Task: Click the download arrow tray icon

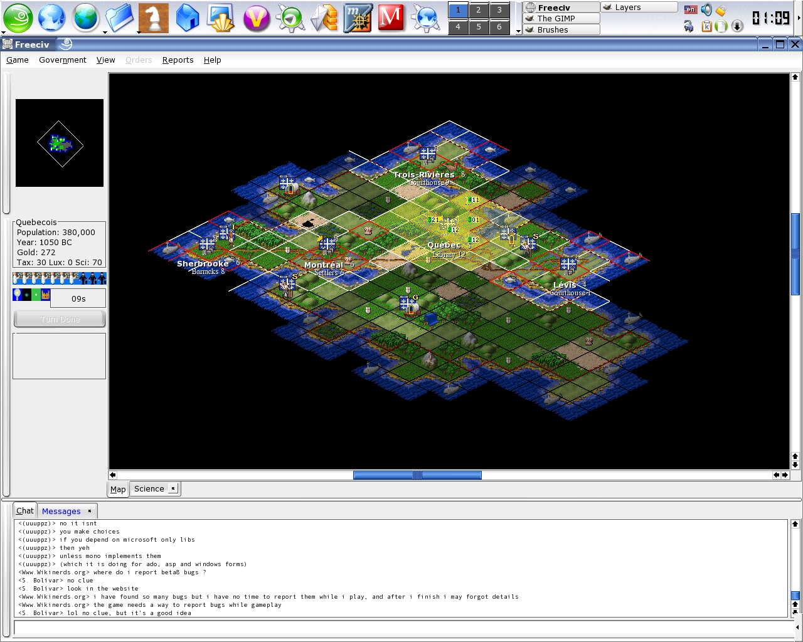Action: pos(738,26)
